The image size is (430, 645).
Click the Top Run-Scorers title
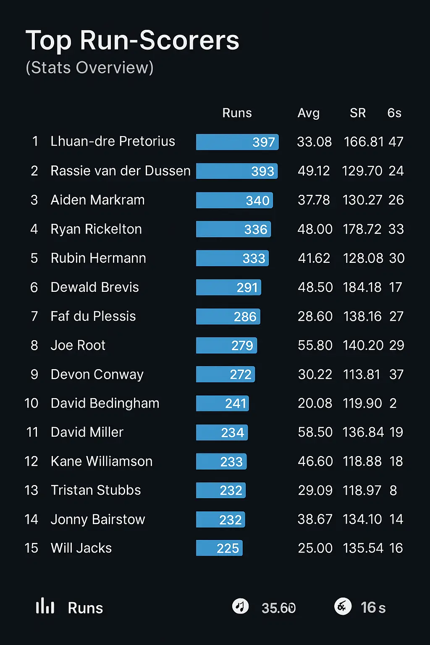[x=132, y=41]
